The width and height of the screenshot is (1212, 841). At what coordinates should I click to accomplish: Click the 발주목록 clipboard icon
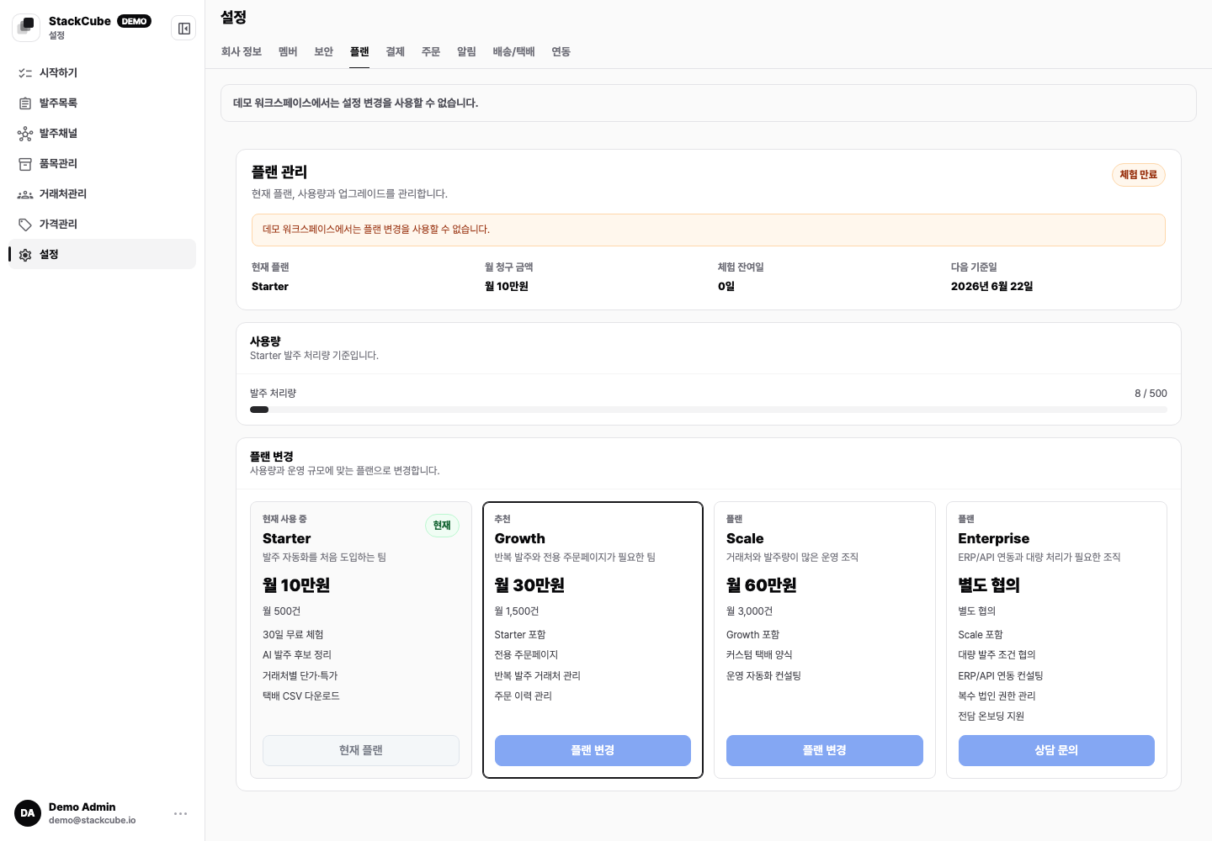coord(25,103)
